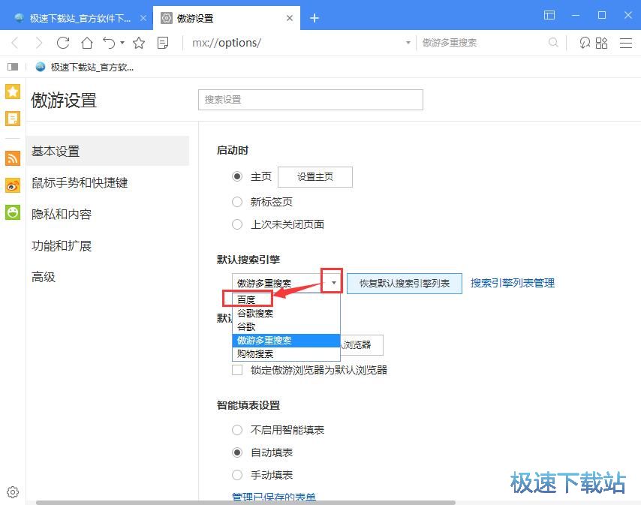Click the search magnifier icon
This screenshot has width=641, height=505.
tap(553, 42)
